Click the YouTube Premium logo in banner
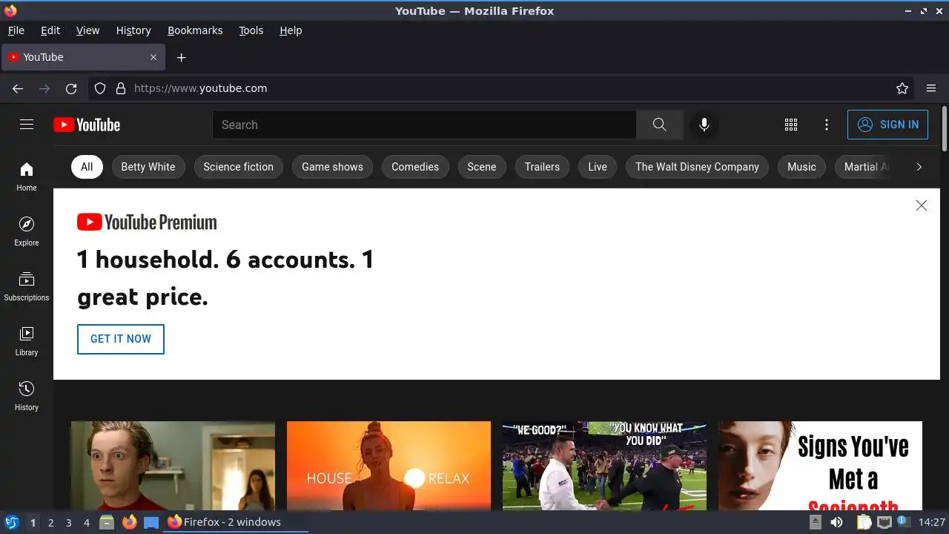 (x=147, y=222)
